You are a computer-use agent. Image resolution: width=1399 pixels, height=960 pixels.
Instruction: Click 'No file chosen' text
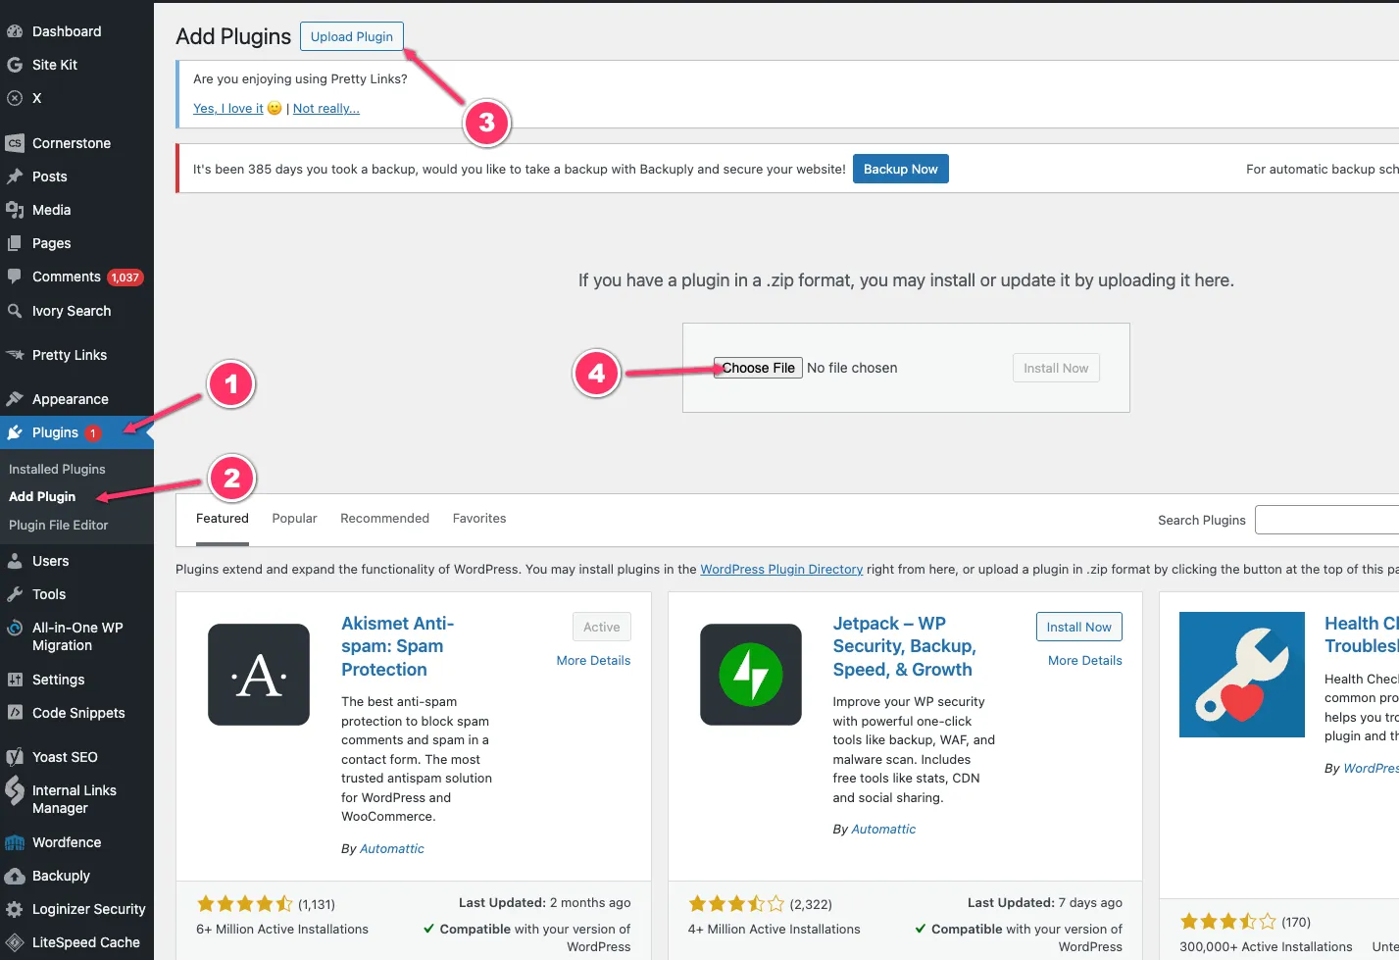coord(852,368)
